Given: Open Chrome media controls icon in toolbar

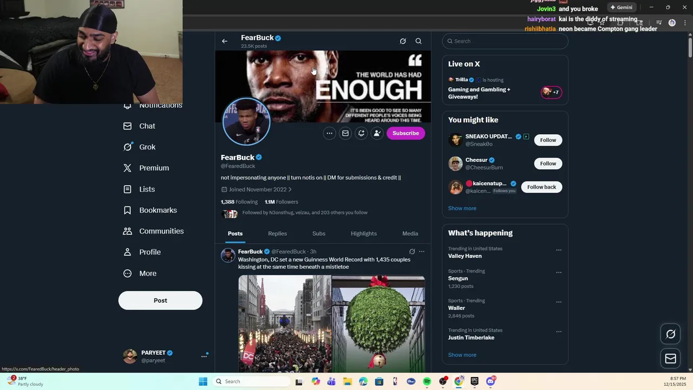Looking at the screenshot, I should coord(659,23).
